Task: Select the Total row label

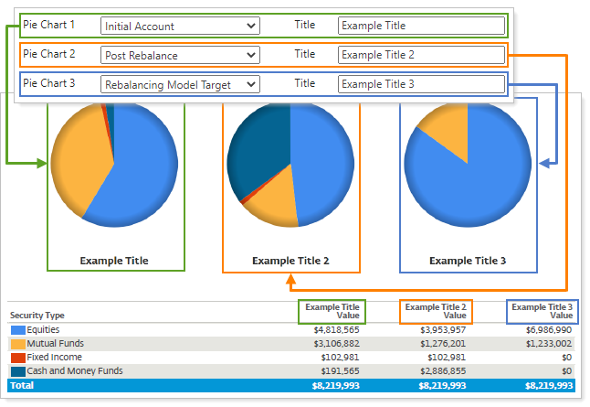Action: point(20,386)
